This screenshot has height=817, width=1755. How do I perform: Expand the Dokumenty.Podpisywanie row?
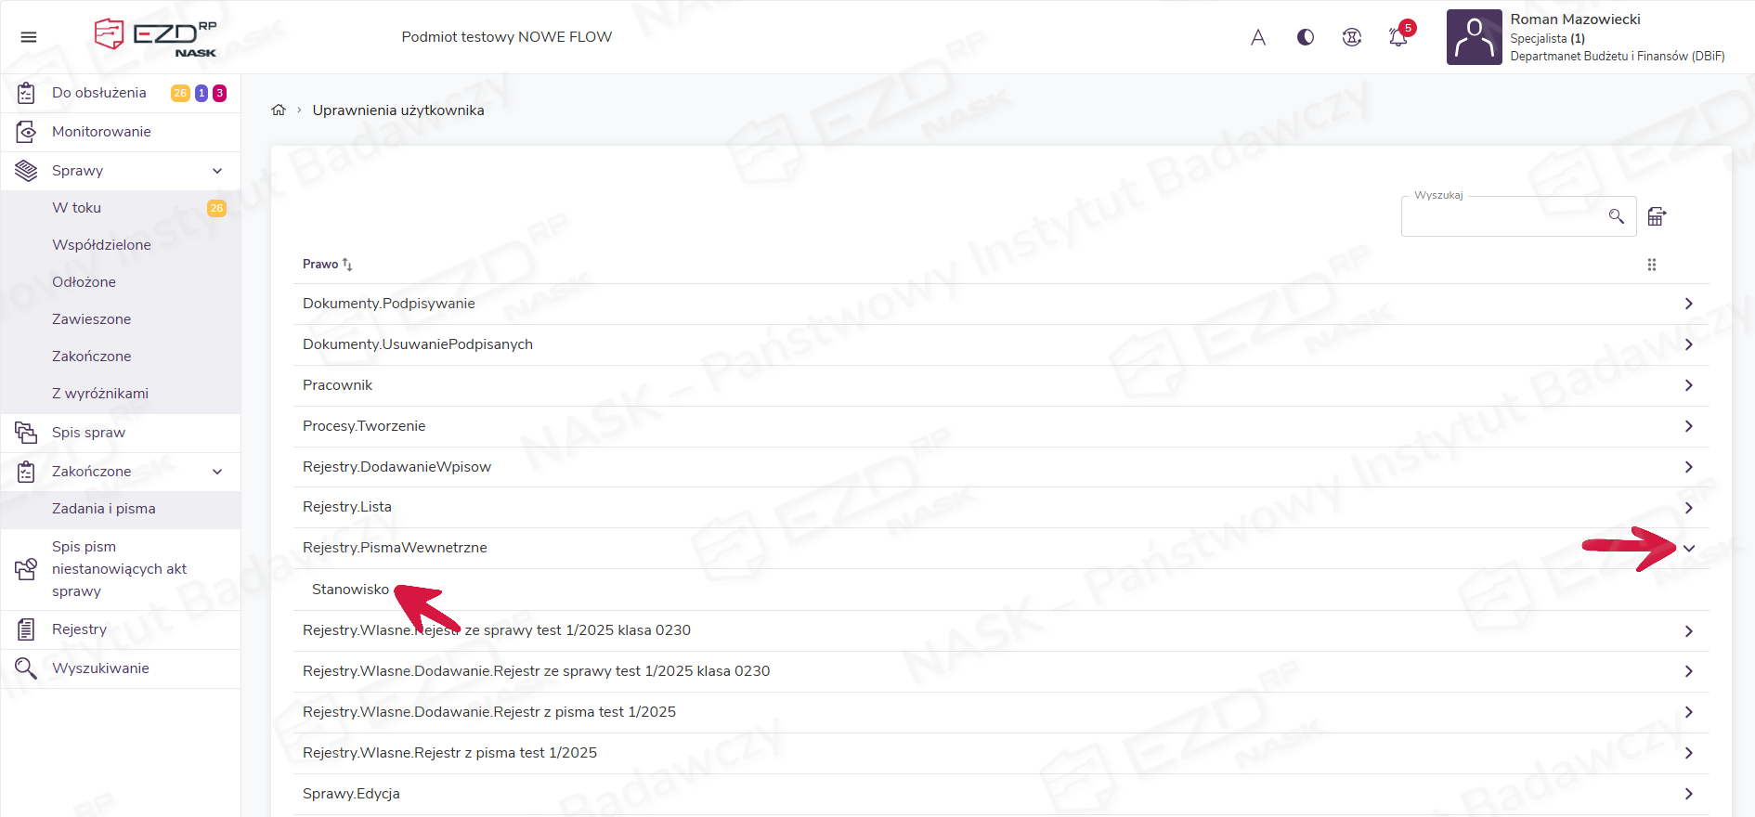click(1688, 304)
